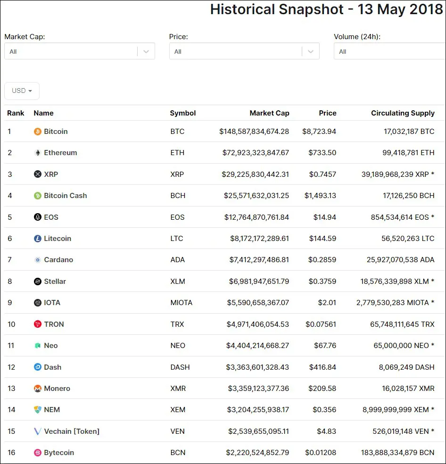Click Bytecoin price $0.01208
This screenshot has height=464, width=446.
tap(321, 453)
